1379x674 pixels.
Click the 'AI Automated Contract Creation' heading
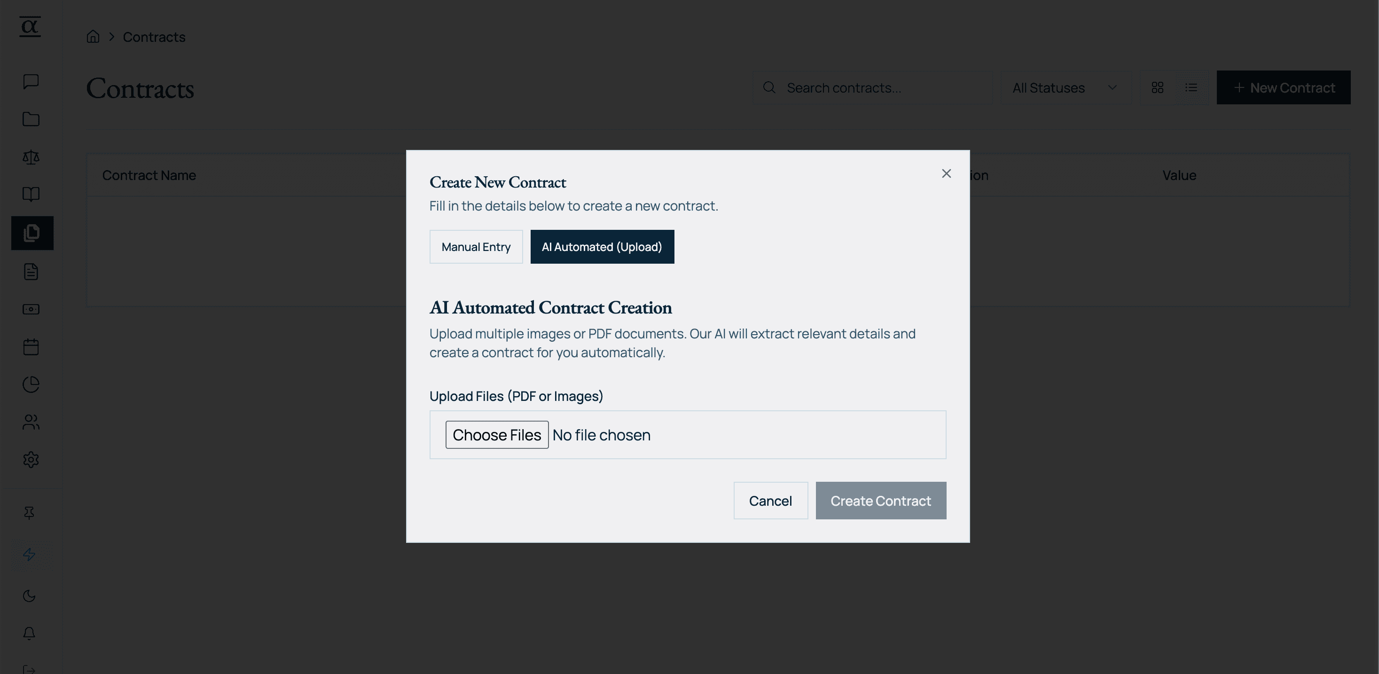(550, 308)
